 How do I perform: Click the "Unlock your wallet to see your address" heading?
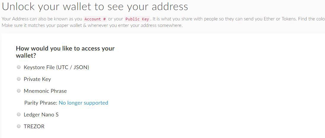(x=95, y=7)
